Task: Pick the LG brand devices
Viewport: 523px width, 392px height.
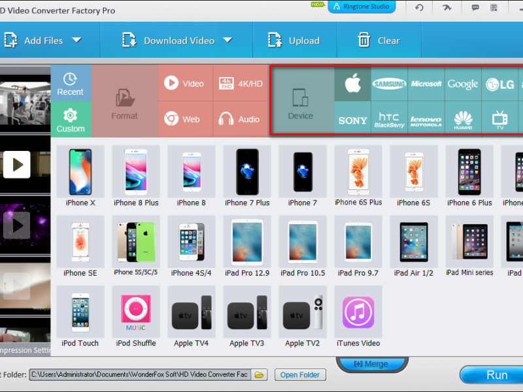Action: pyautogui.click(x=499, y=84)
